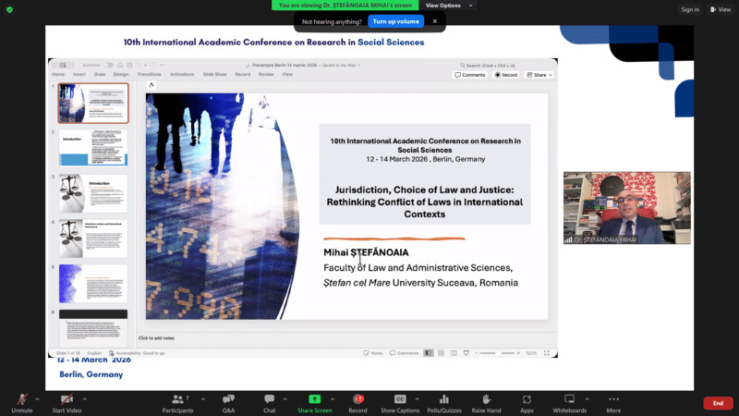739x416 pixels.
Task: Expand audio options arrow beside Unmute
Action: (x=37, y=399)
